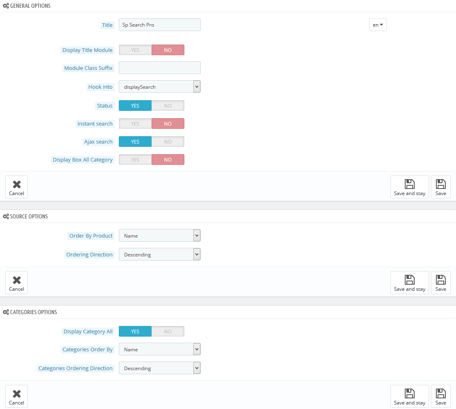456x409 pixels.
Task: Click the Save floppy icon under Categories Options
Action: 440,393
